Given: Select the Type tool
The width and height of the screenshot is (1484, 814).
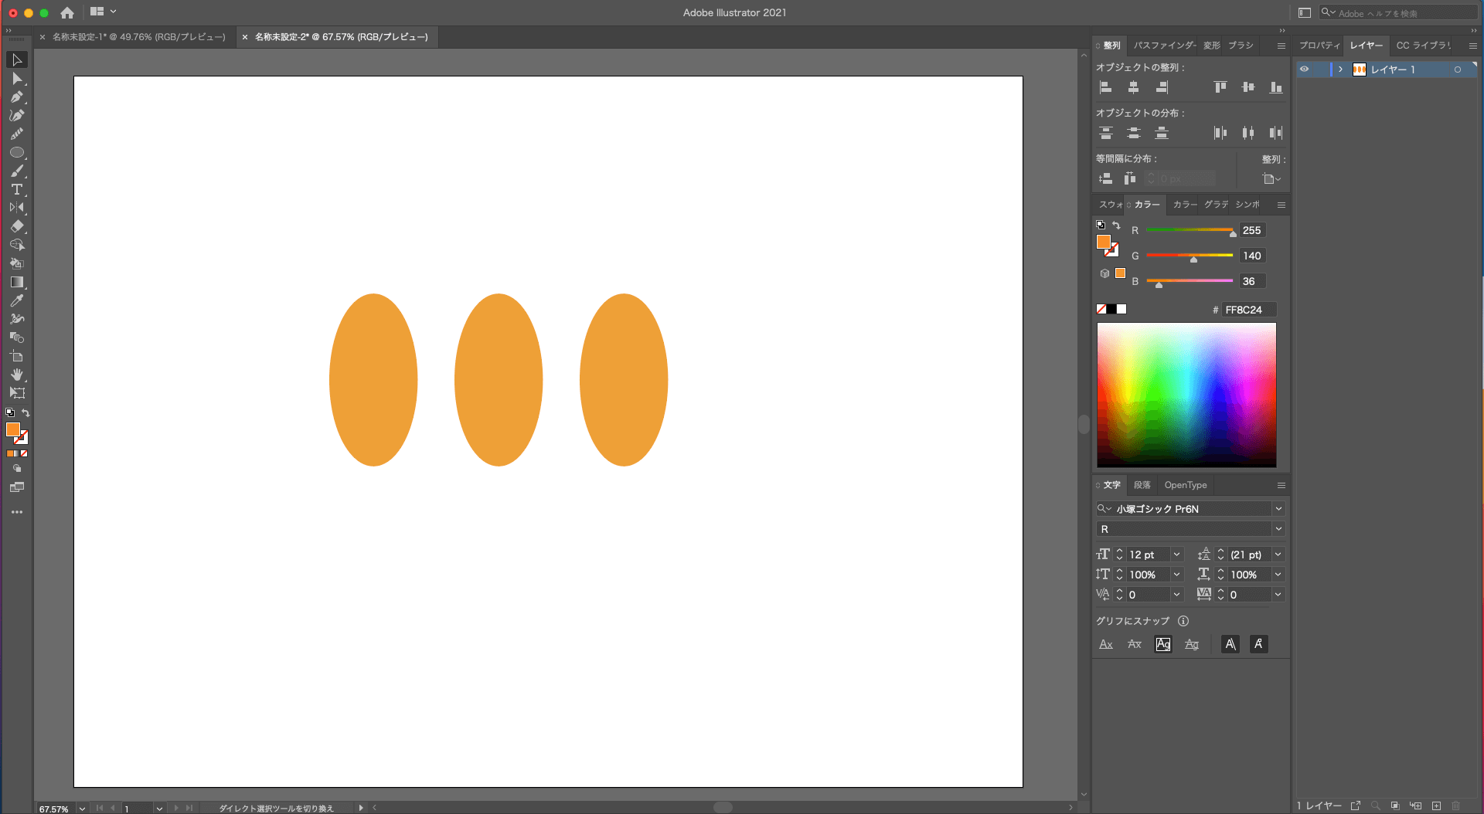Looking at the screenshot, I should pos(16,190).
